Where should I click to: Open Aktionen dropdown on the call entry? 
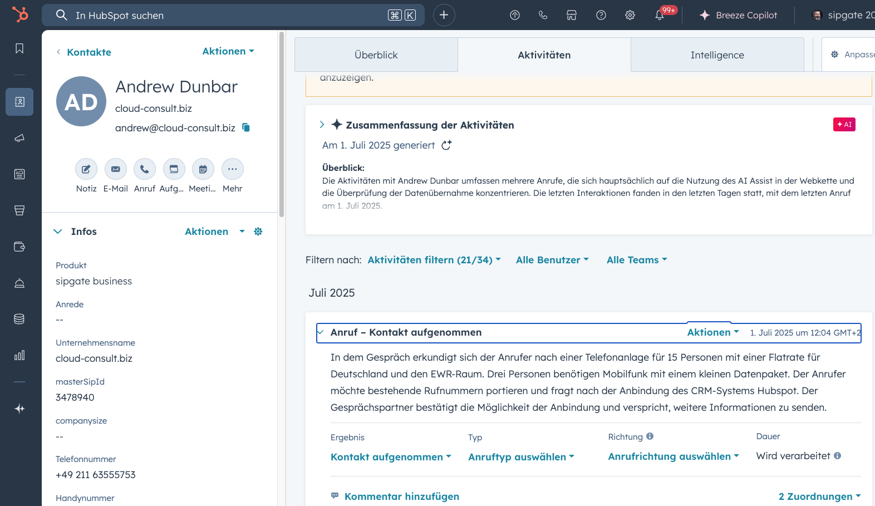click(713, 332)
